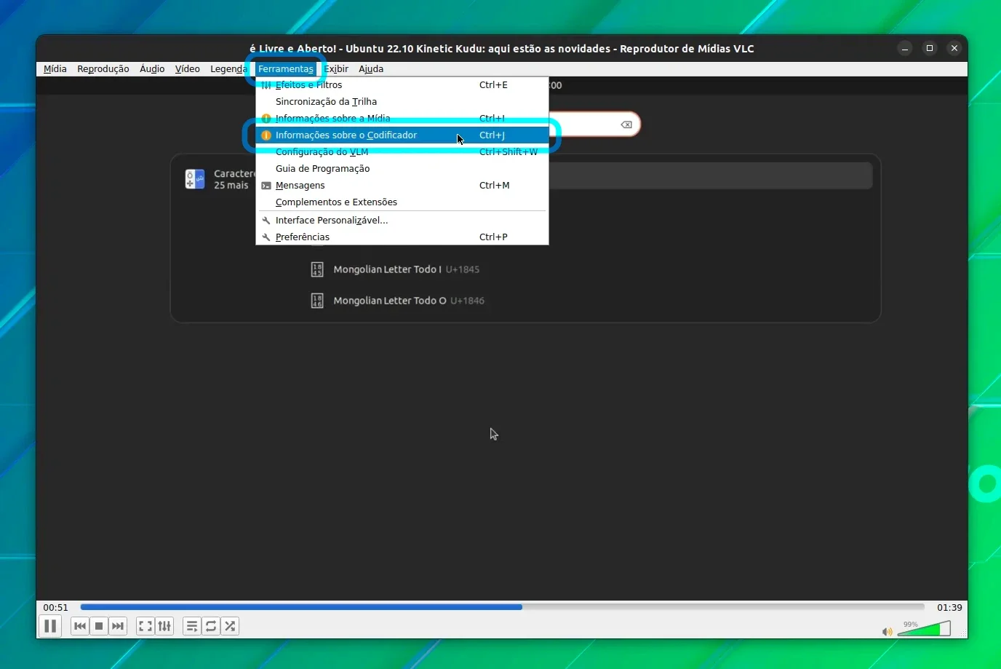
Task: Toggle loop repeat mode
Action: coord(211,626)
